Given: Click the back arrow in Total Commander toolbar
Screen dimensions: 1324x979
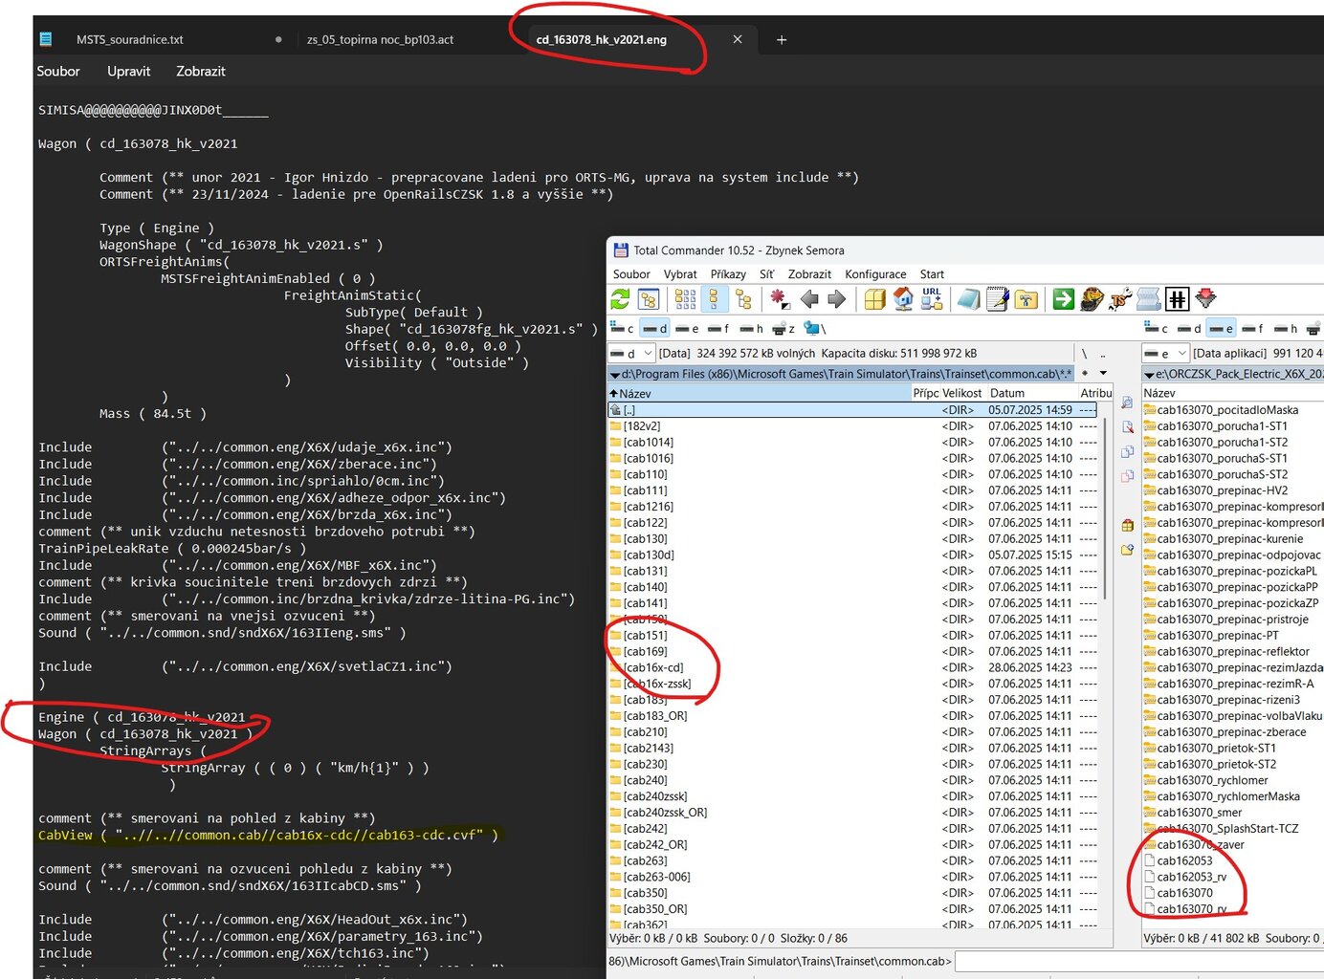Looking at the screenshot, I should pyautogui.click(x=809, y=299).
